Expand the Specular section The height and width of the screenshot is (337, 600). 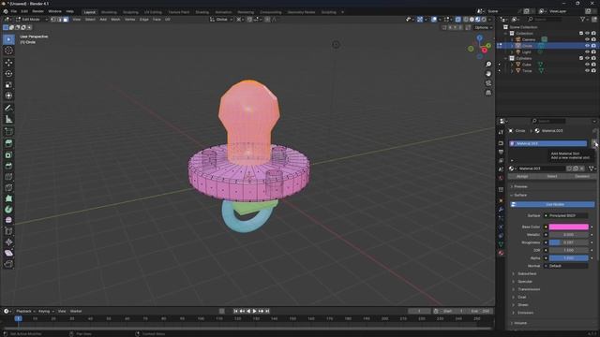525,282
